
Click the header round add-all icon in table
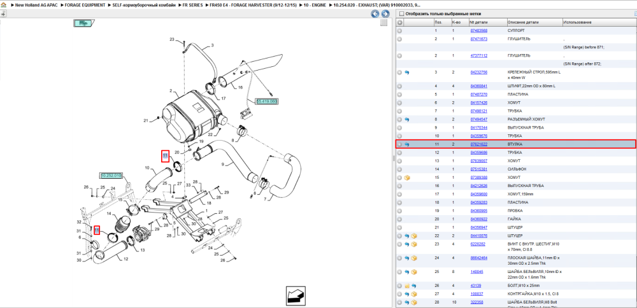tap(400, 22)
